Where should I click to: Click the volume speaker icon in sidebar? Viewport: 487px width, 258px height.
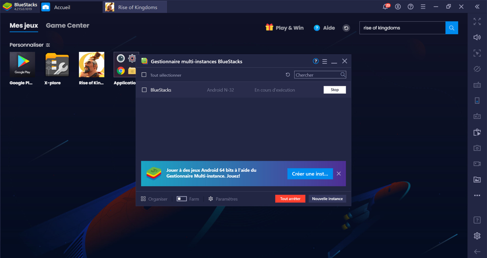point(477,37)
